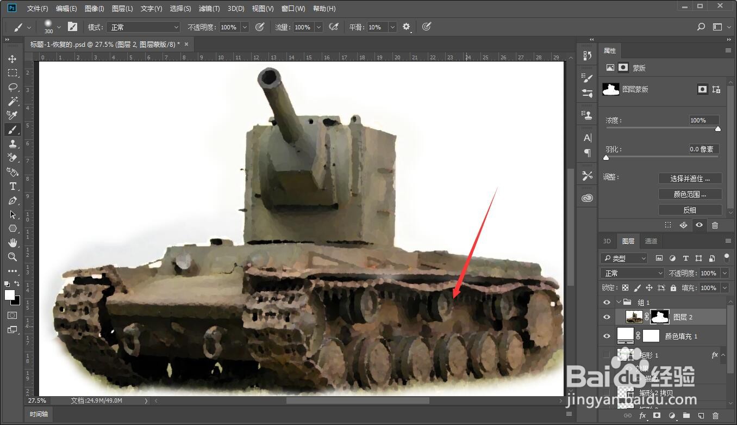Toggle airbrush build-up mode
Screen dimensions: 737x425
334,27
